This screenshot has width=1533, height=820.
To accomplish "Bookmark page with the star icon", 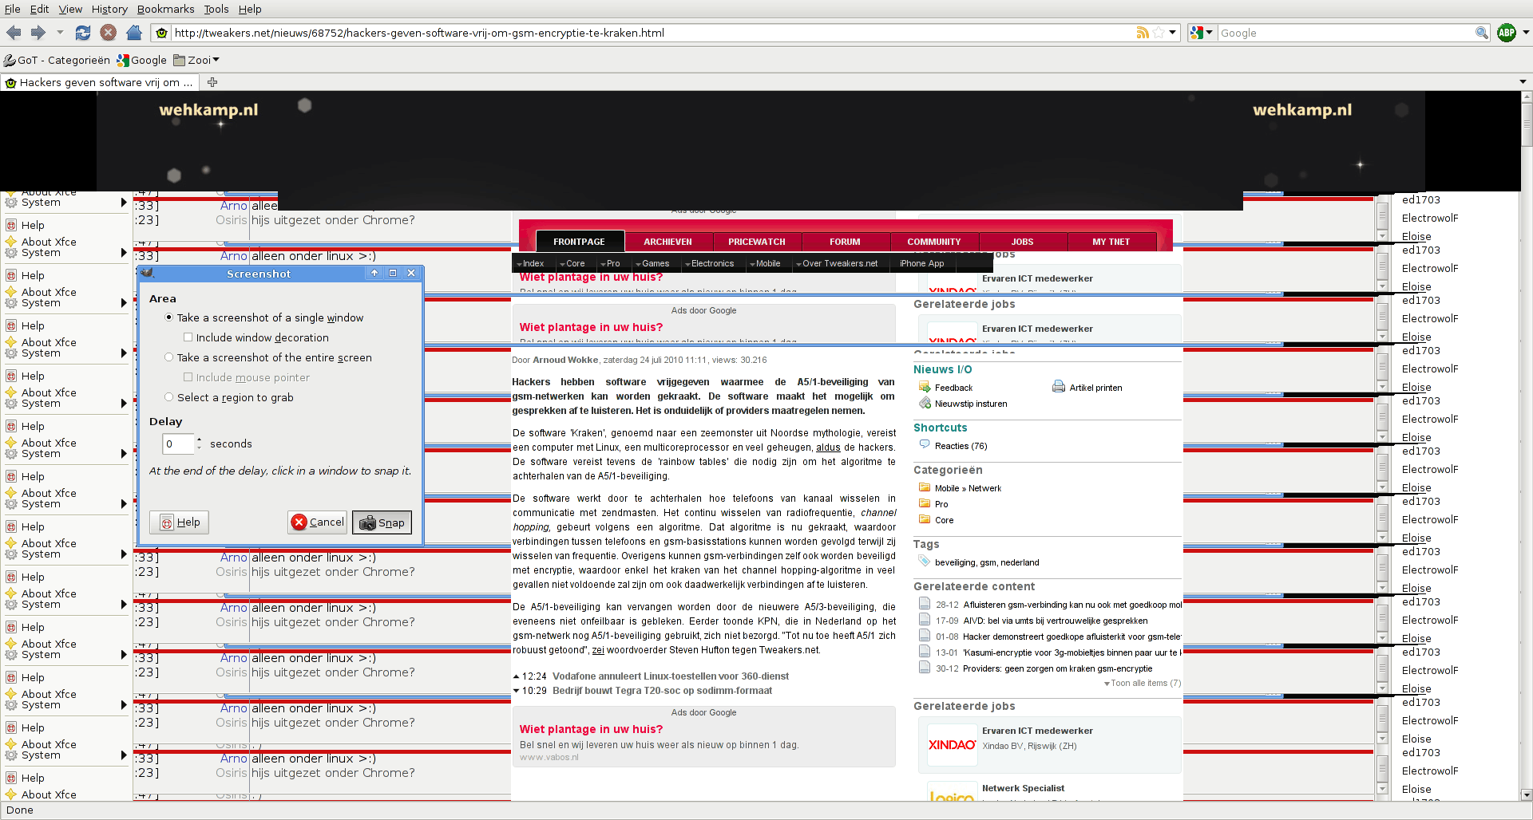I will (x=1158, y=33).
